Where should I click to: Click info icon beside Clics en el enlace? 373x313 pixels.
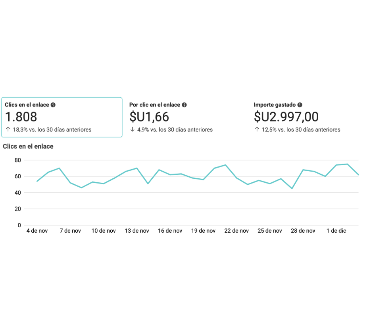(x=53, y=105)
